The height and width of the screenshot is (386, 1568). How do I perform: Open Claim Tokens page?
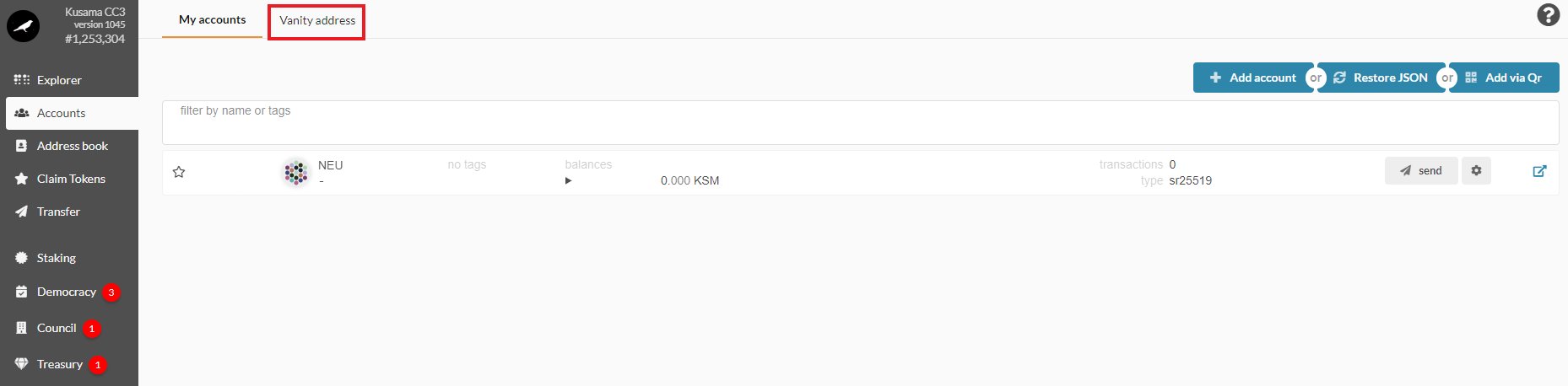click(69, 179)
